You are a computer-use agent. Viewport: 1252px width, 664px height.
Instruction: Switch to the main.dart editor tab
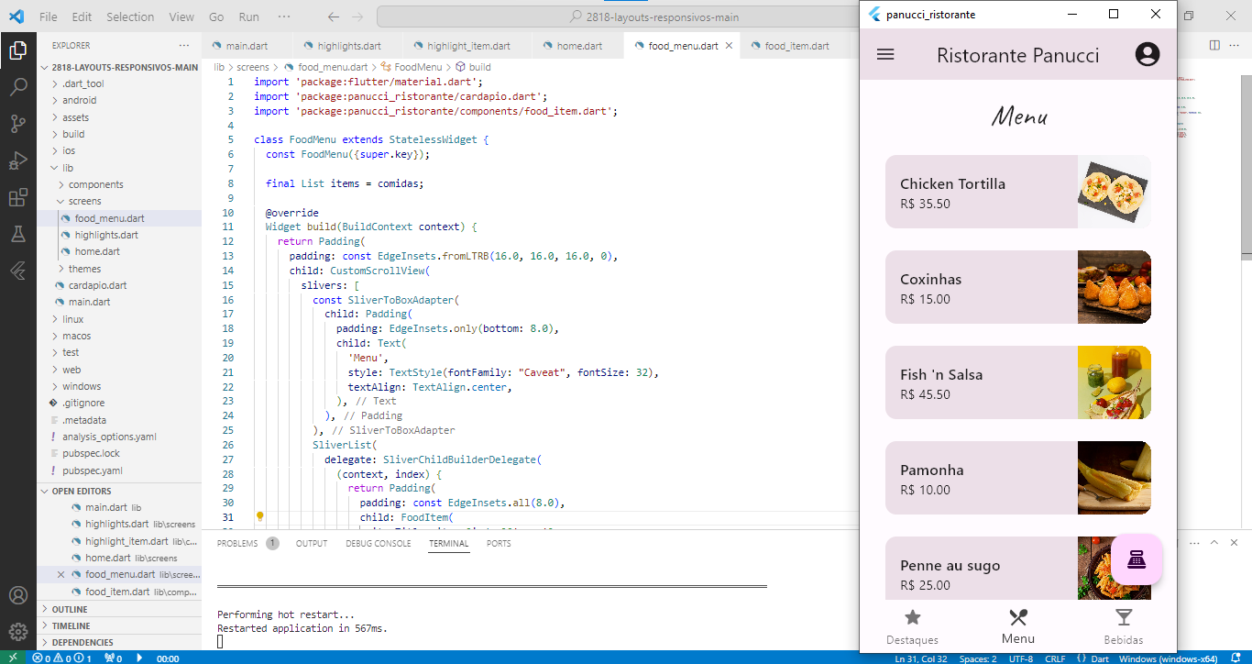tap(247, 45)
